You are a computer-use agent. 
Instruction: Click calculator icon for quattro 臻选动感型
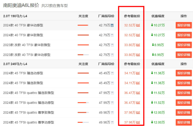coord(112,103)
